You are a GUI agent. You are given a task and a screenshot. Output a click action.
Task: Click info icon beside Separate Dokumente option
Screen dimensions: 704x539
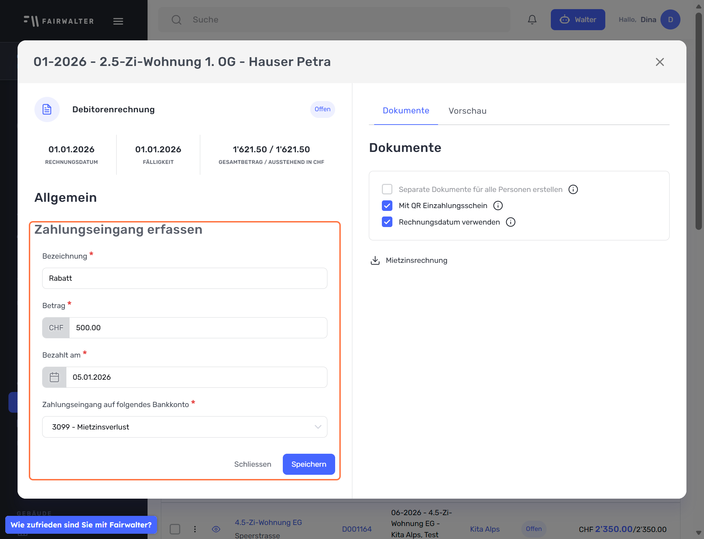573,189
